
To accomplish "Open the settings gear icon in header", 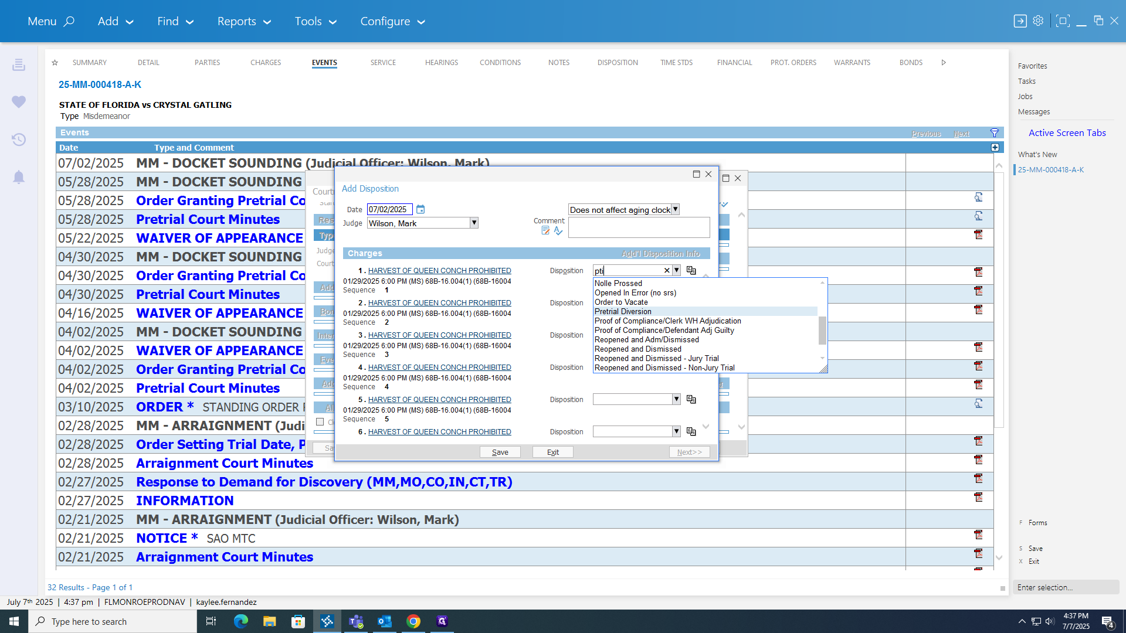I will point(1038,21).
